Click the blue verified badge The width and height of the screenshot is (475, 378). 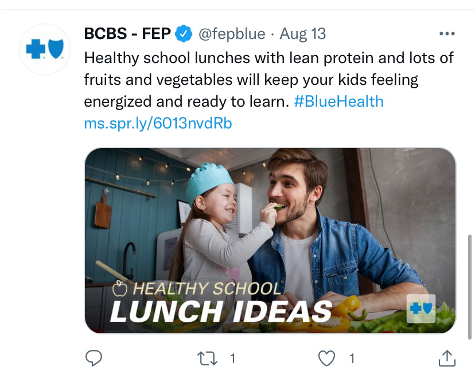tap(183, 34)
